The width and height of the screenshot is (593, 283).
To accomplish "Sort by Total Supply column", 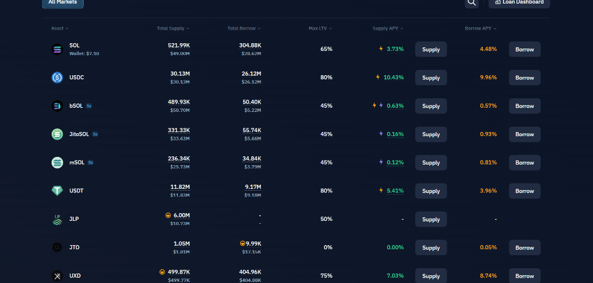I will (x=173, y=28).
